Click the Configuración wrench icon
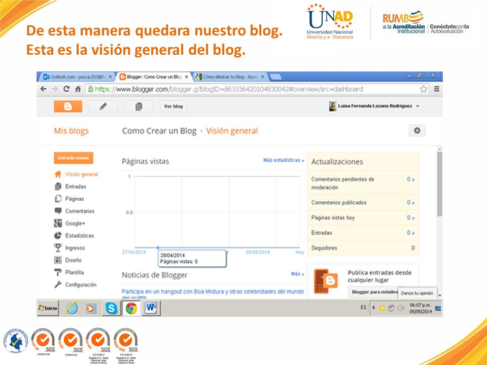The image size is (487, 365). (x=58, y=284)
